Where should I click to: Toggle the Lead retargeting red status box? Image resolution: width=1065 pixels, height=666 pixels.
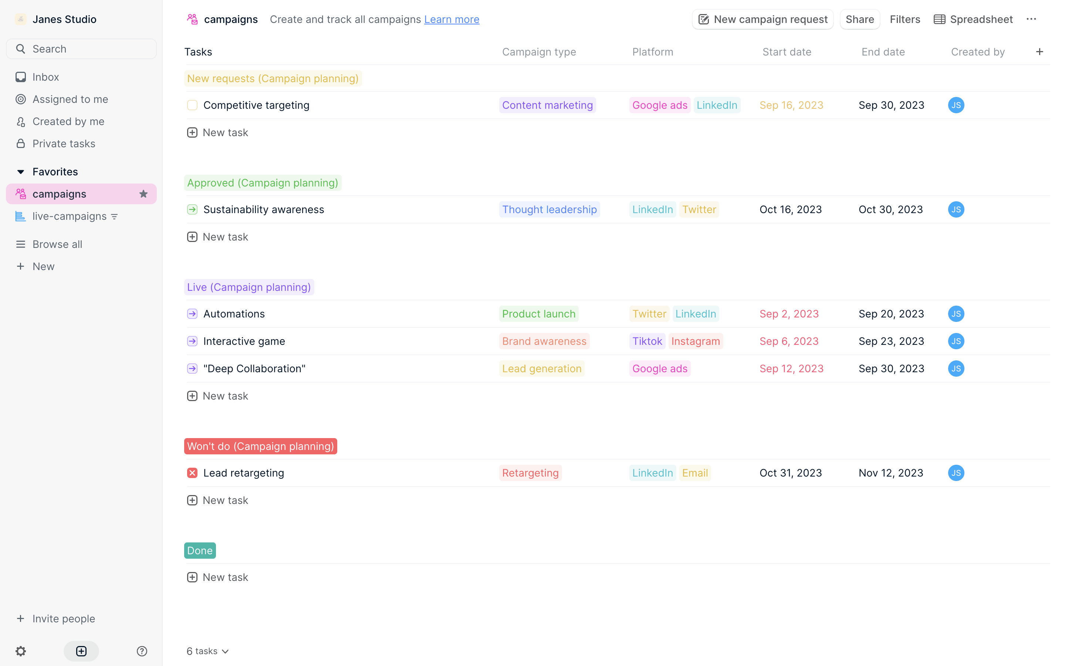(192, 473)
